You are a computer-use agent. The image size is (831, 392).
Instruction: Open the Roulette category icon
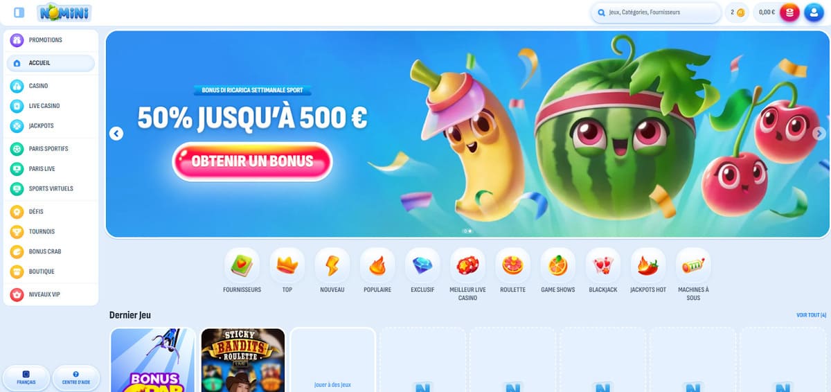tap(512, 265)
